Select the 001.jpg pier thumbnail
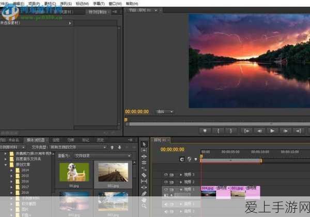This screenshot has width=310, height=217. click(113, 172)
